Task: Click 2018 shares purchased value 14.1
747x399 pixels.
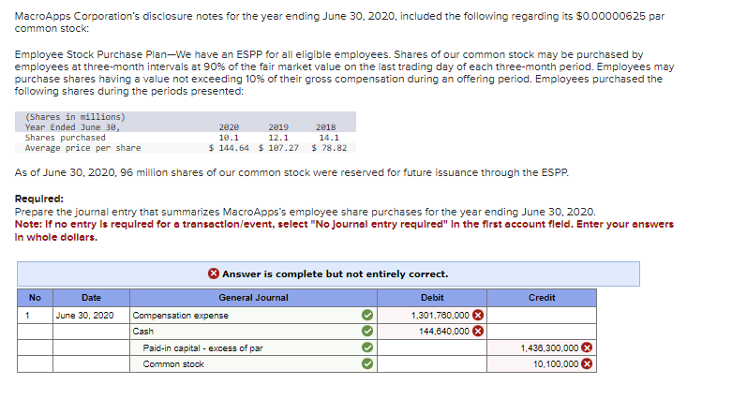Action: (329, 138)
